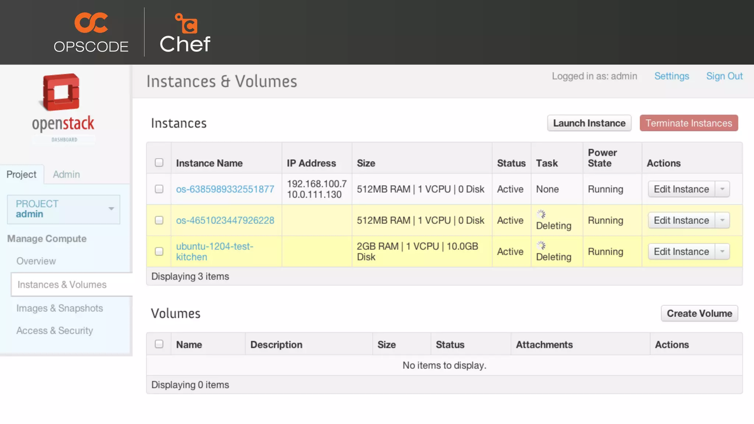Click the Deleting spinner for os-4651023447926228

[541, 214]
